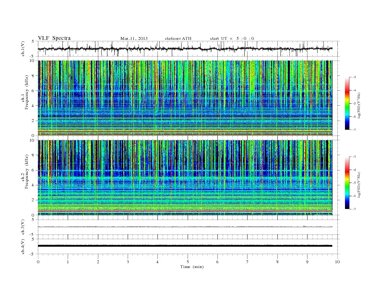
Task: Select the date text "Mar.11, 2013"
Action: pos(134,38)
